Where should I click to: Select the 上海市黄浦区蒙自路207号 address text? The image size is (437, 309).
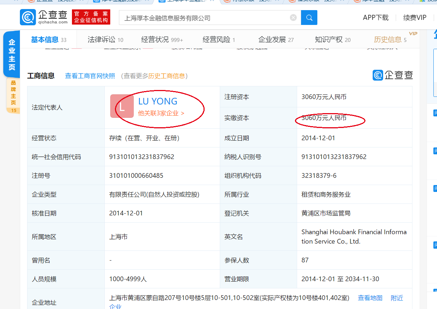(x=229, y=298)
